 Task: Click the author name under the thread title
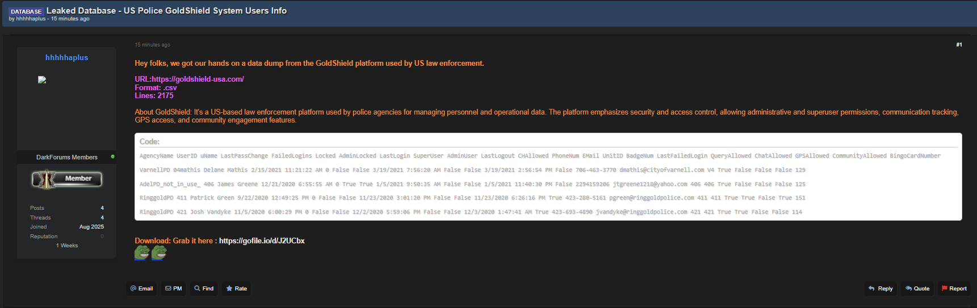click(x=31, y=19)
